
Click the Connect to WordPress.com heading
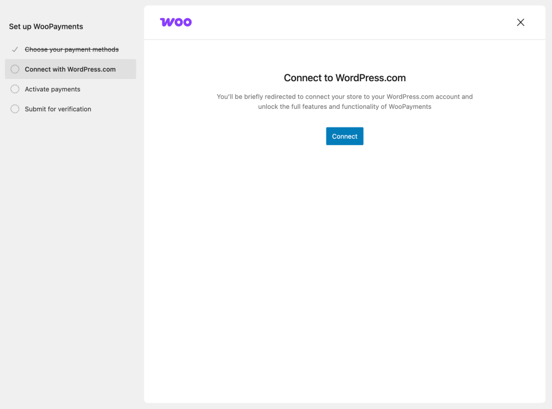345,78
